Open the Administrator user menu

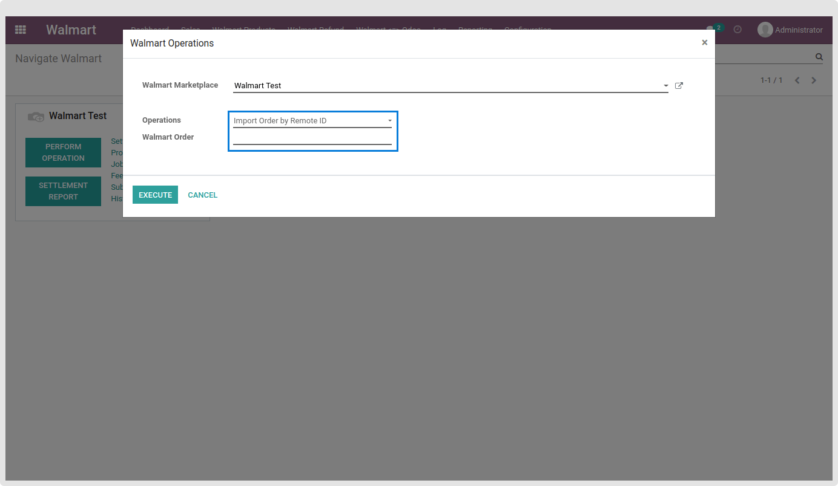point(790,30)
